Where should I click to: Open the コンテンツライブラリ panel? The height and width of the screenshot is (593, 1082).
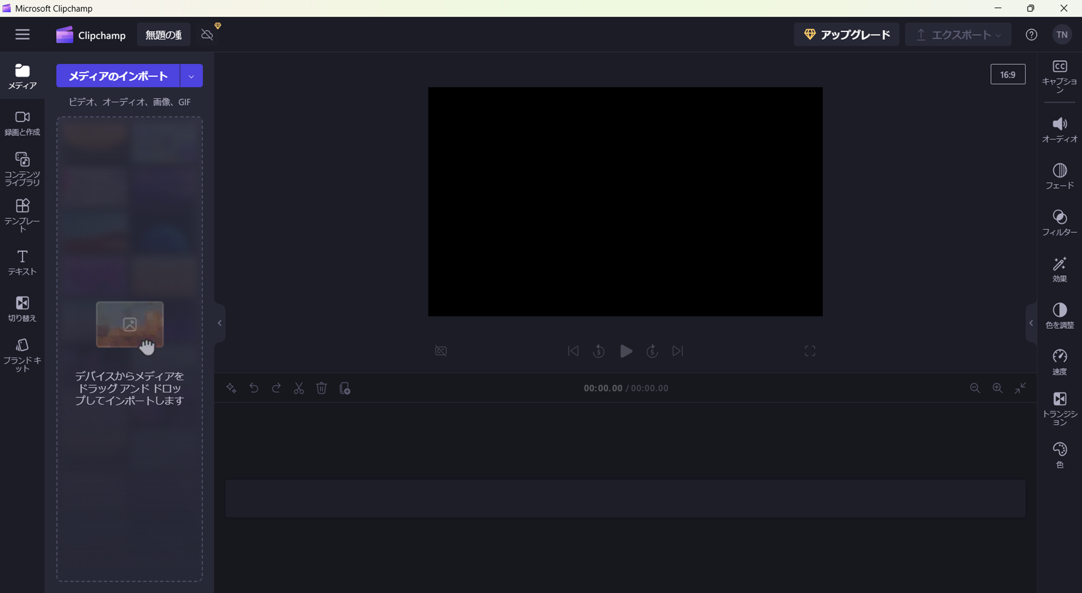coord(22,168)
